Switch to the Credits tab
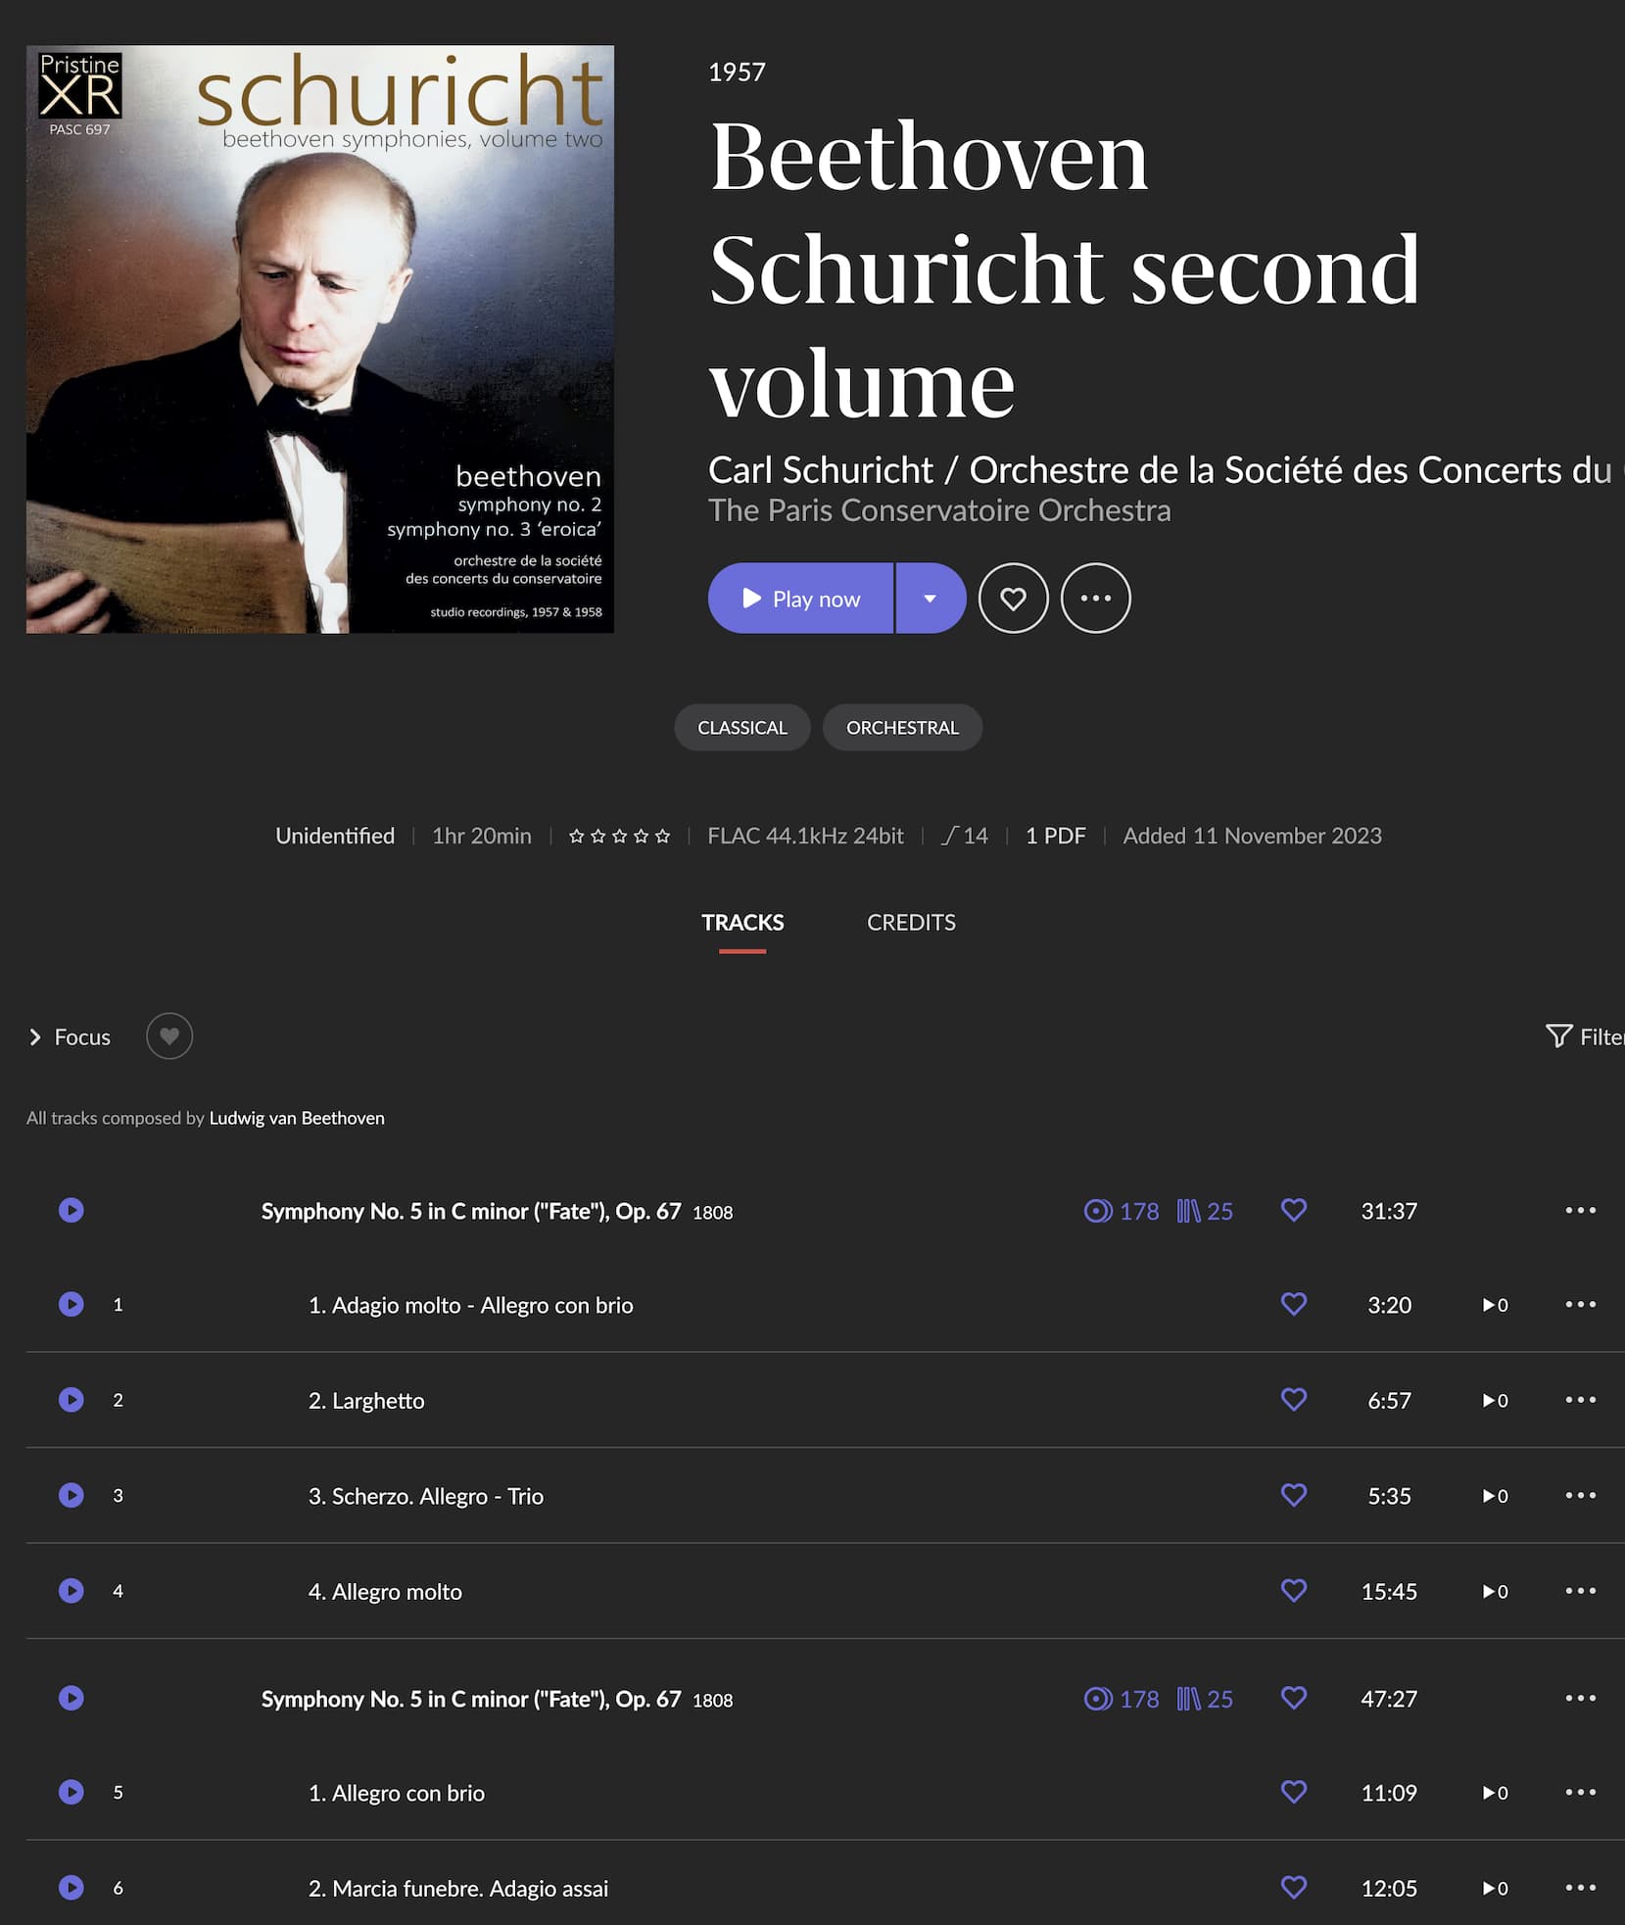This screenshot has height=1925, width=1625. tap(911, 922)
